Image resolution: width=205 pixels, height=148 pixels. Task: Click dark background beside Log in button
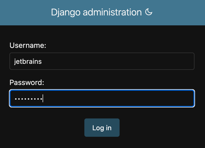coord(157,128)
